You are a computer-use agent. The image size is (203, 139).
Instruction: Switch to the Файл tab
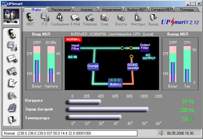pyautogui.click(x=36, y=10)
